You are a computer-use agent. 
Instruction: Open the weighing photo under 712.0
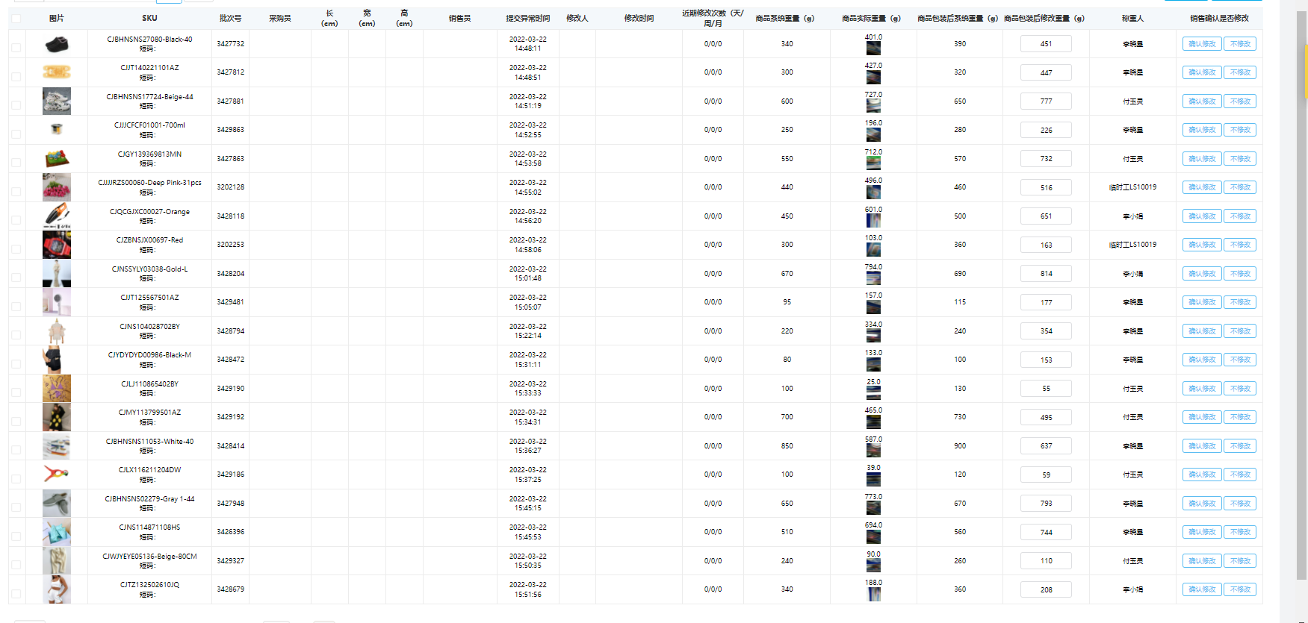coord(873,163)
